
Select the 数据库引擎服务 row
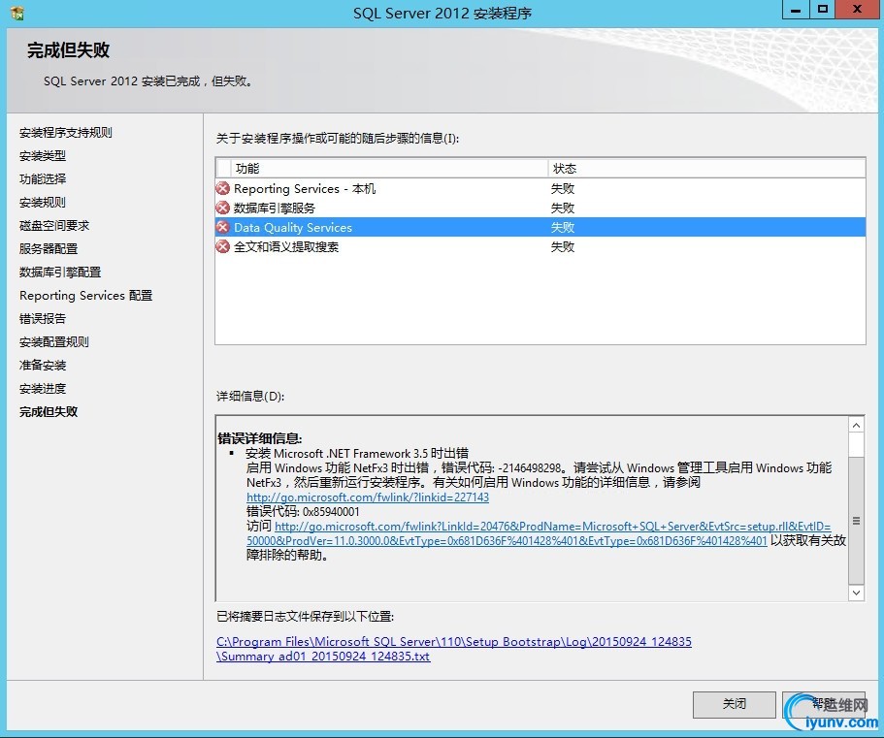click(x=540, y=208)
